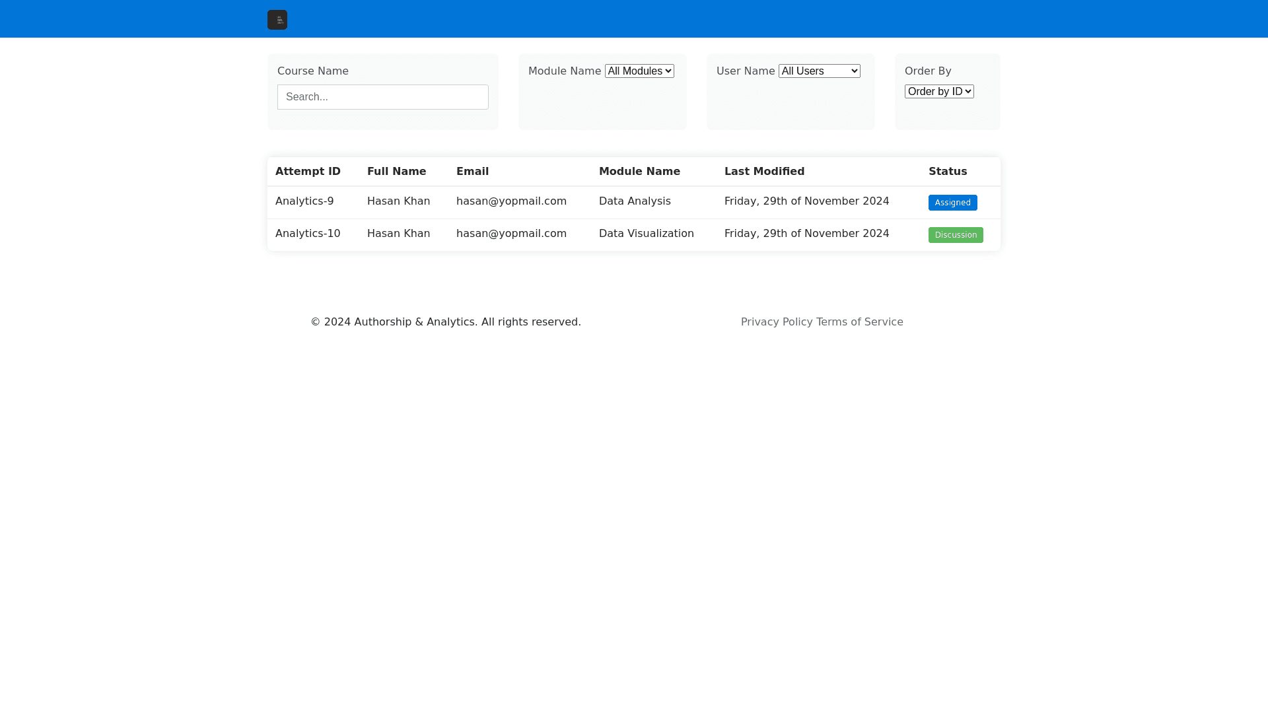1268x713 pixels.
Task: Click the Email column header
Action: tap(472, 172)
